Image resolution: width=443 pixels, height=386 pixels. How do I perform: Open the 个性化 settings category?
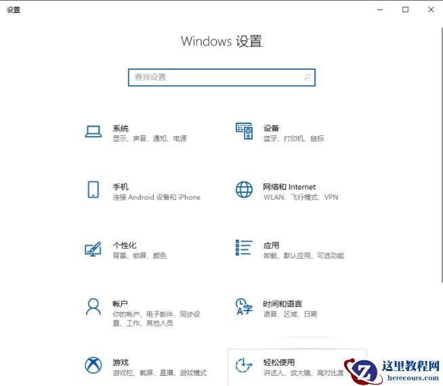pos(125,245)
